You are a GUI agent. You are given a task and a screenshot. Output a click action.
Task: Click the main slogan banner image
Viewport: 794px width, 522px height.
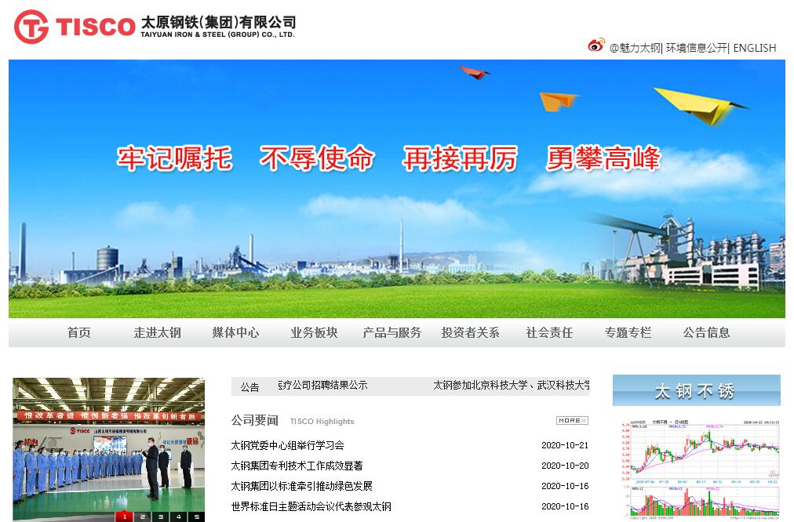click(396, 189)
